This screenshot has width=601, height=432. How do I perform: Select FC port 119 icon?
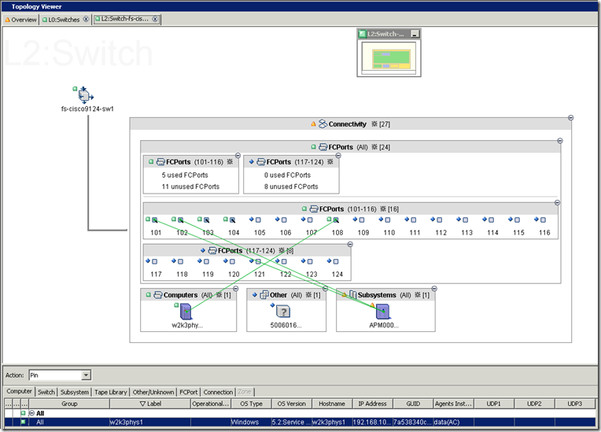[206, 262]
